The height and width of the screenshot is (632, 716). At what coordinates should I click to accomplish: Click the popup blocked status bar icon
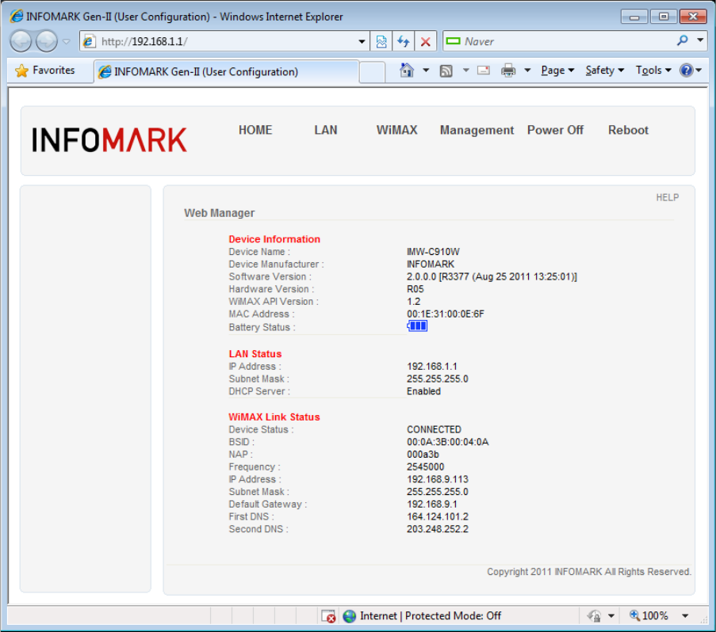(x=328, y=616)
